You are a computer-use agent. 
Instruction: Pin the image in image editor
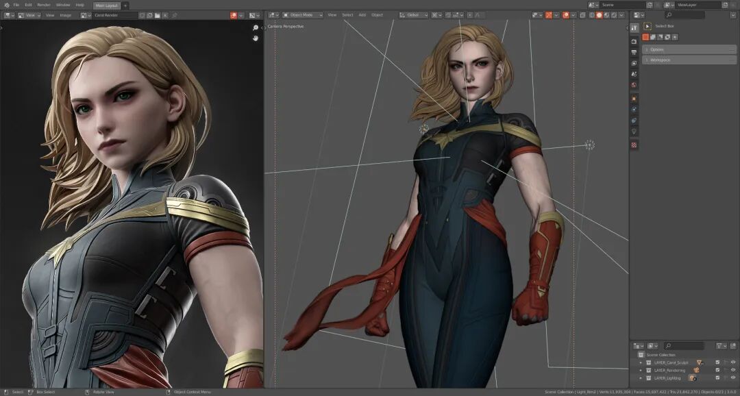tap(174, 15)
